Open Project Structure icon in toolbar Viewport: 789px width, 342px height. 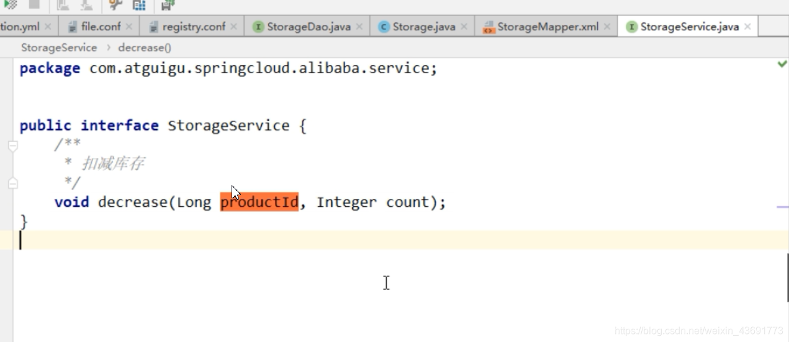click(x=140, y=5)
